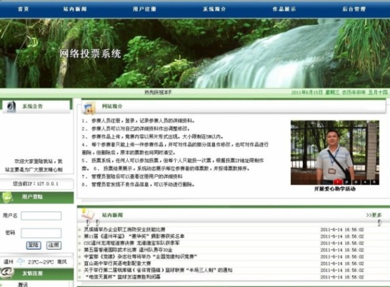Click the 友情连接 @ symbol icon
This screenshot has width=390, height=287.
pos(7,273)
